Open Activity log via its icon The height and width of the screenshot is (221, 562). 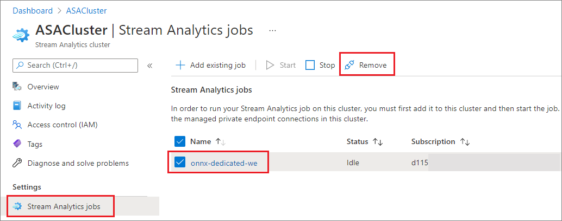coord(17,106)
